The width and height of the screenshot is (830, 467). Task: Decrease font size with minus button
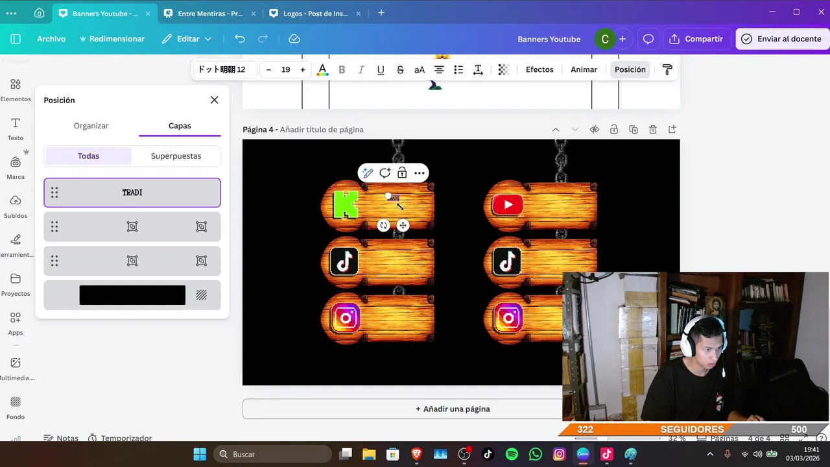pos(268,69)
